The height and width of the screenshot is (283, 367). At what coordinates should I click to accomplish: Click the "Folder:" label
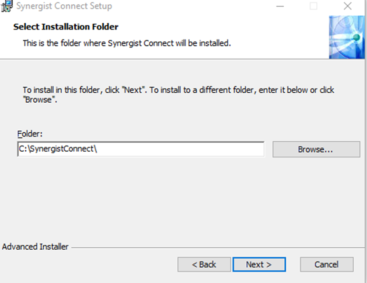[29, 134]
